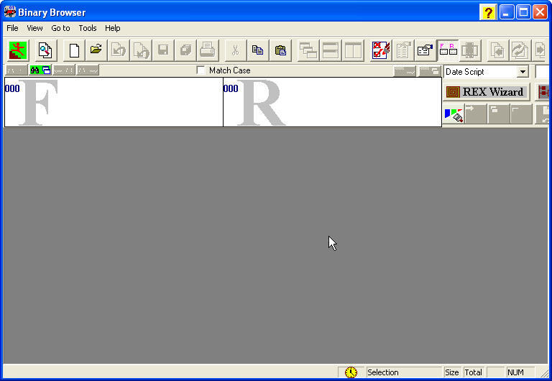
Task: Click the NUM indicator in status bar
Action: (x=516, y=372)
